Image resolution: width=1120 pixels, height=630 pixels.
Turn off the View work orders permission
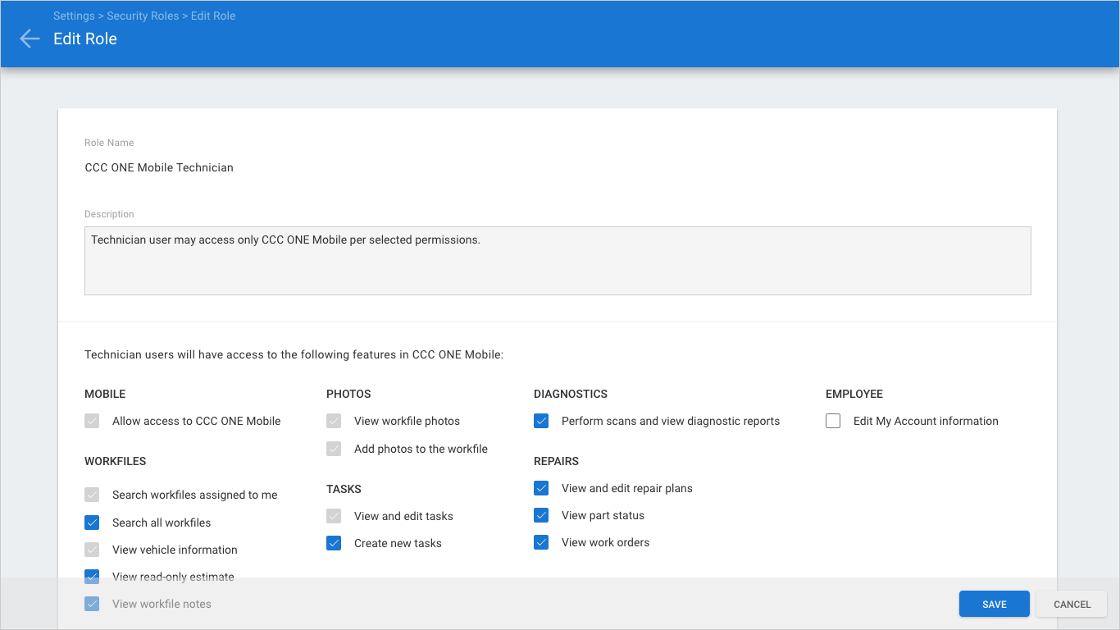pos(541,541)
